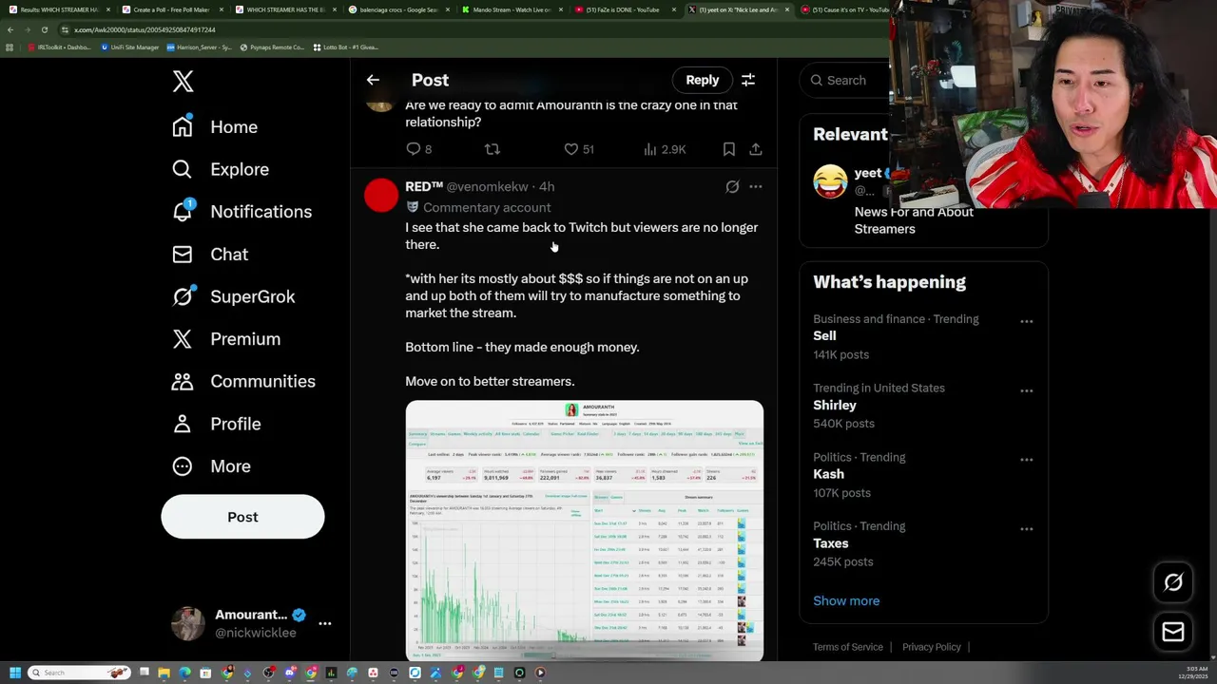Click the Grok icon on the RED™ post
Screen dimensions: 1217x684
732,187
